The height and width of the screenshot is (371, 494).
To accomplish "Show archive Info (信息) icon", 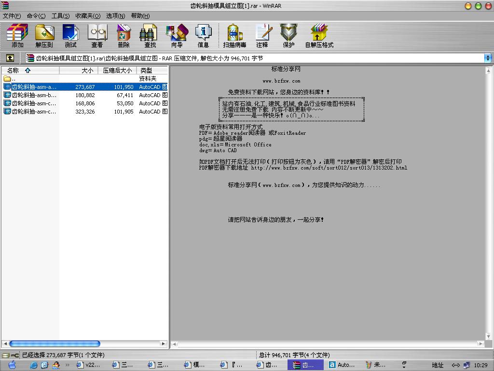I will (x=203, y=35).
